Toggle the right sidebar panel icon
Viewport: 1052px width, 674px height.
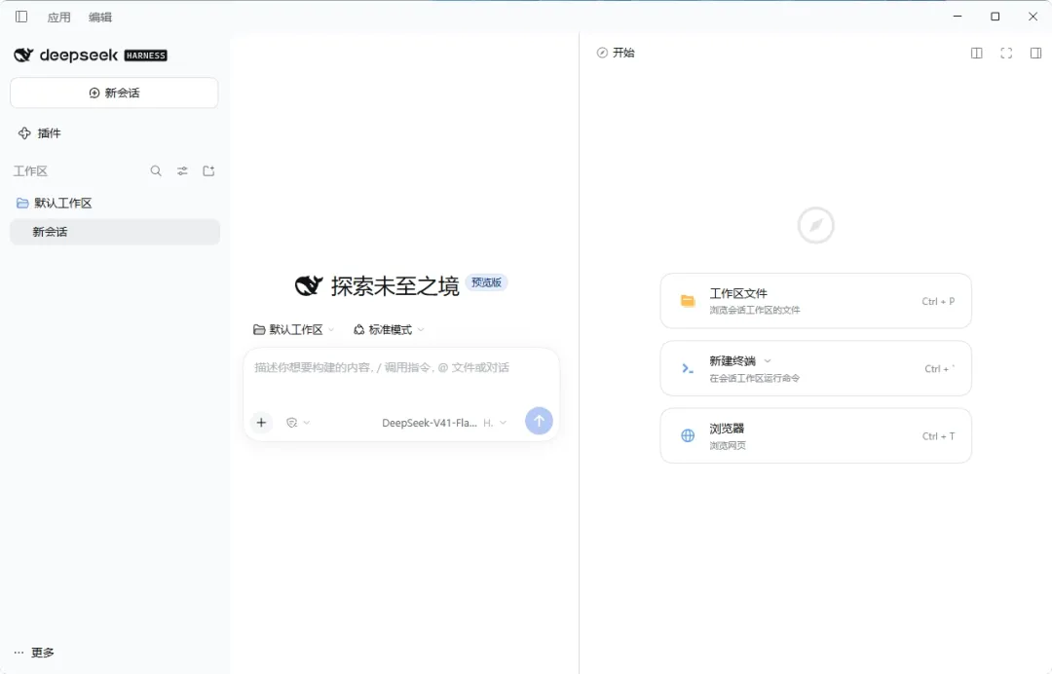1035,53
